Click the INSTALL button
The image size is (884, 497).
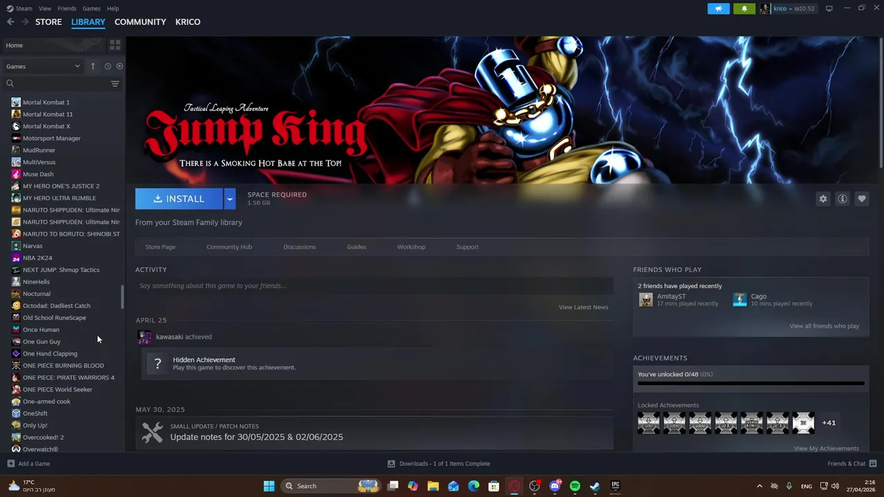179,199
